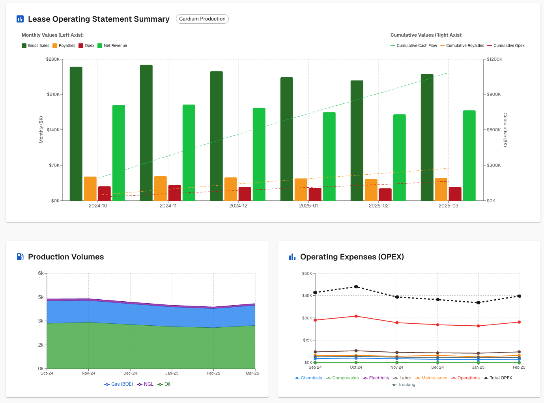Hide the Trucking expense series
Screen dimensions: 544x403
403,384
